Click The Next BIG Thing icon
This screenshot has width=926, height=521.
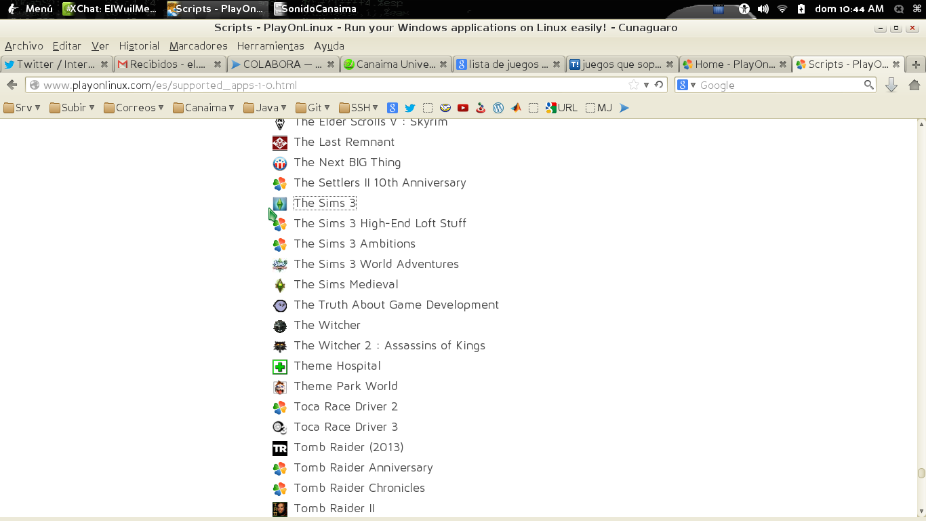coord(280,163)
